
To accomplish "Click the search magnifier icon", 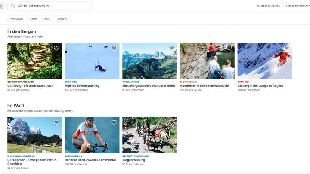I will 13,6.
